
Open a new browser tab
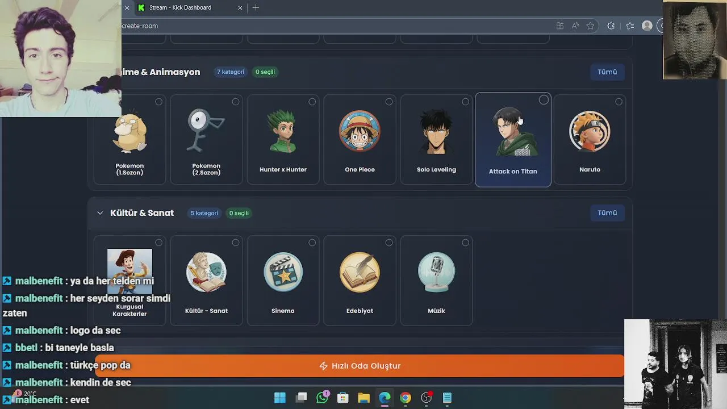(x=256, y=7)
